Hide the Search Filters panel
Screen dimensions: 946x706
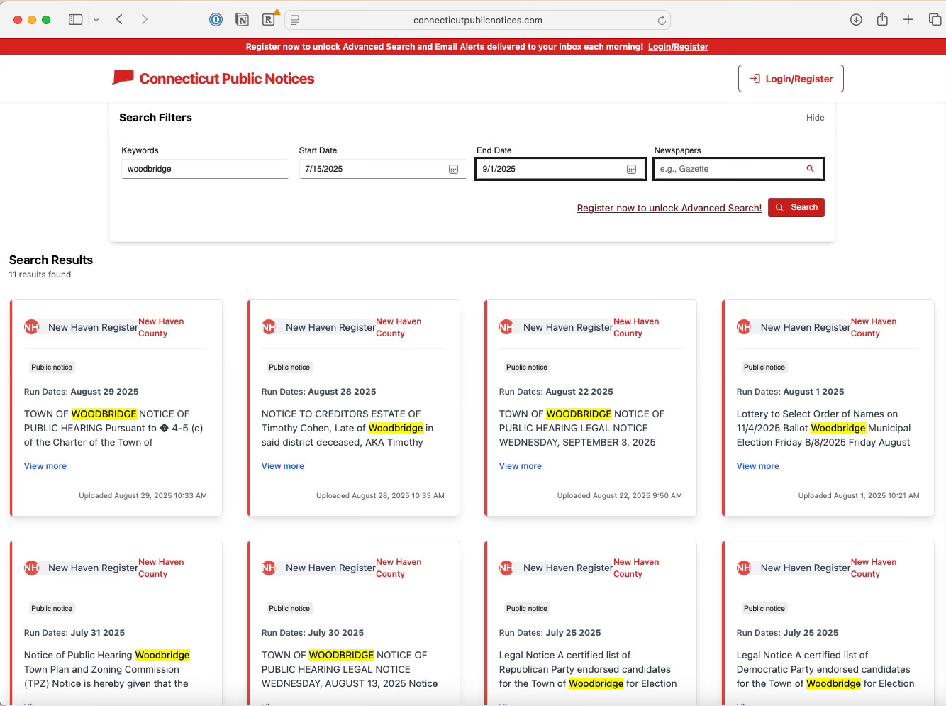815,118
